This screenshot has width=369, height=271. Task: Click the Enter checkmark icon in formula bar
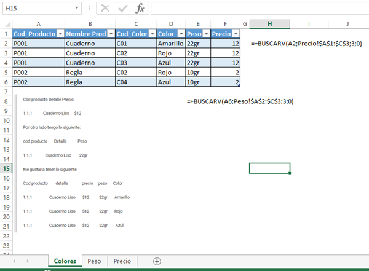(122, 9)
